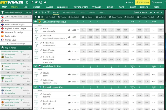The height and width of the screenshot is (110, 166).
Task: Click the REGISTRATION button
Action: click(143, 2)
